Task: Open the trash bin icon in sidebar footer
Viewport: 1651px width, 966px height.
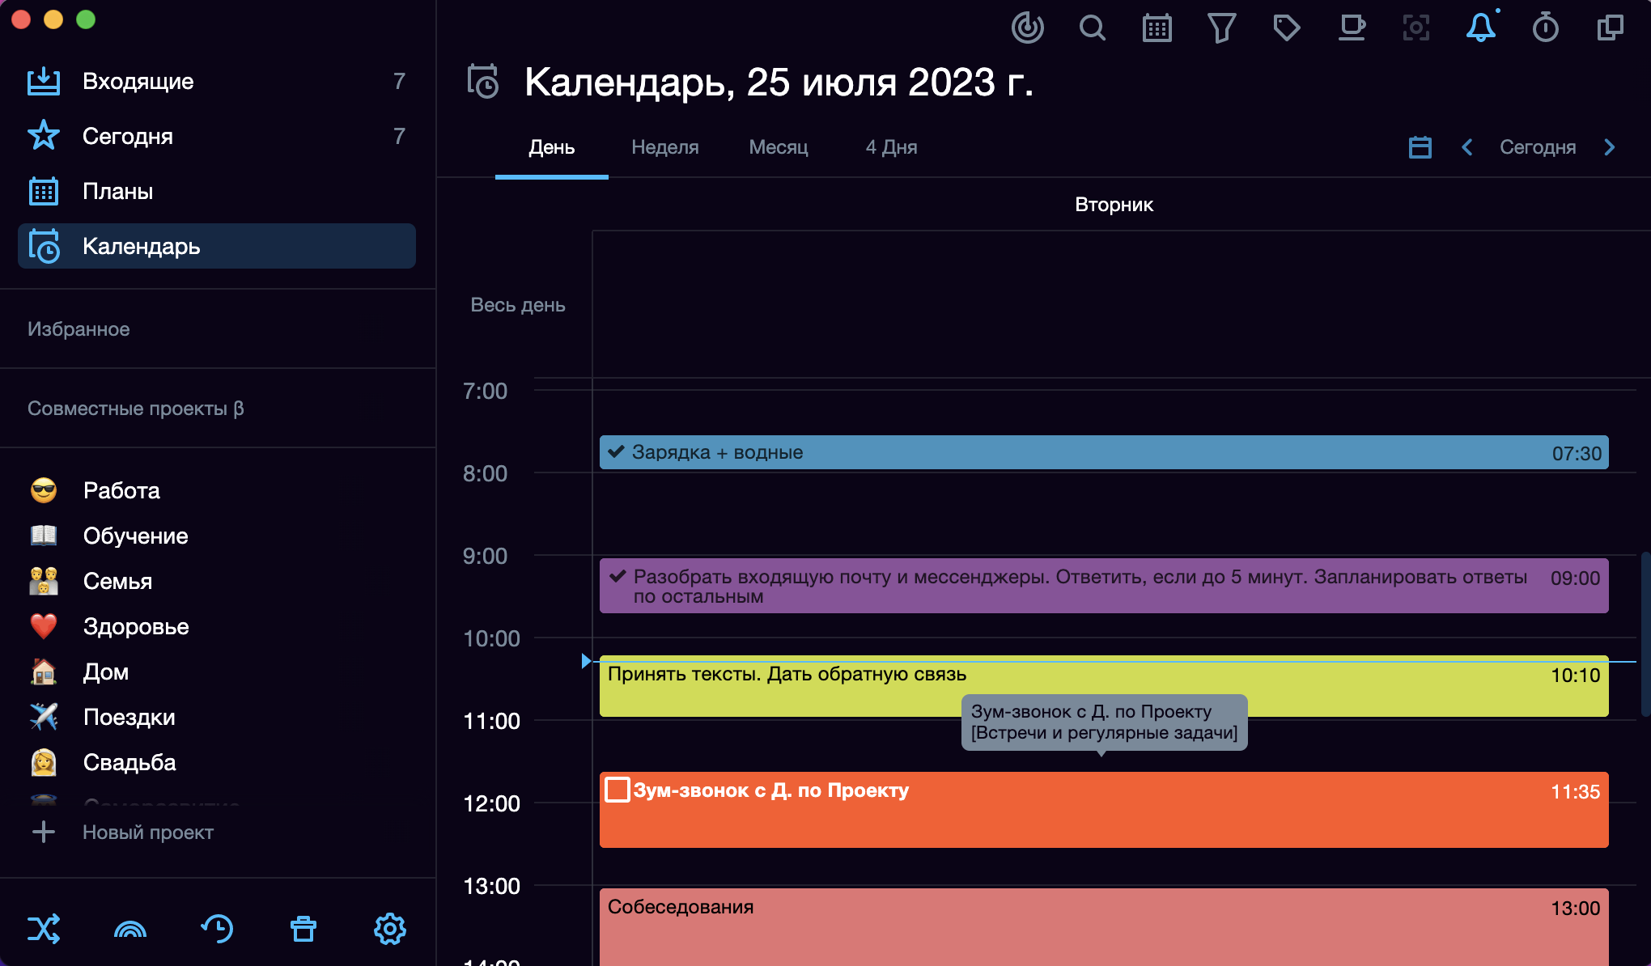Action: pos(303,929)
